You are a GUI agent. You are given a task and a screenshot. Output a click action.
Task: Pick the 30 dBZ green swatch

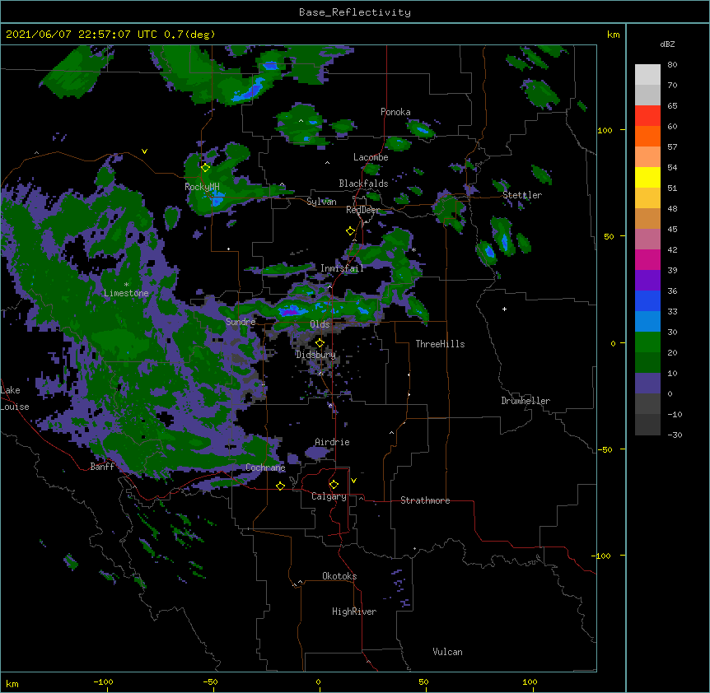pos(647,342)
